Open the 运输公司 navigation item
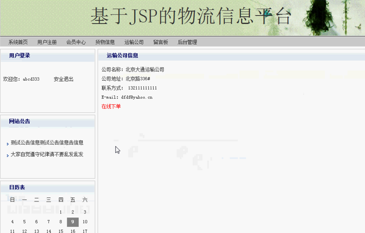The width and height of the screenshot is (365, 233). (134, 43)
